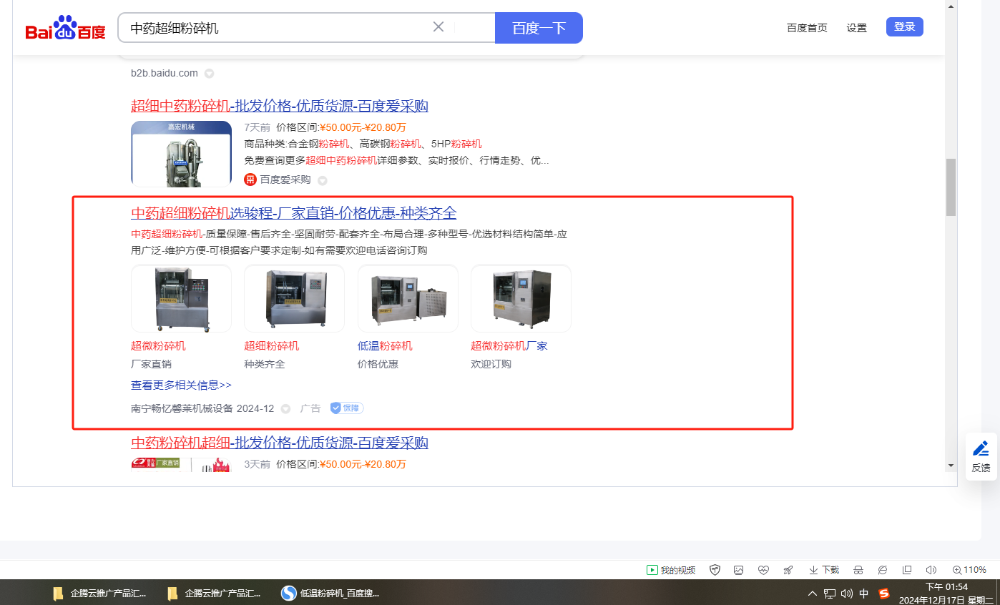Expand the dropdown arrow beside 百度爱采购
This screenshot has height=605, width=1000.
[x=322, y=180]
